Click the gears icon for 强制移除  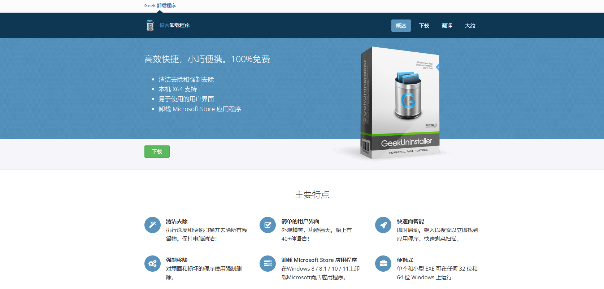point(152,263)
